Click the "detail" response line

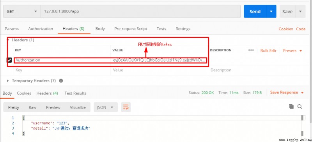point(61,128)
